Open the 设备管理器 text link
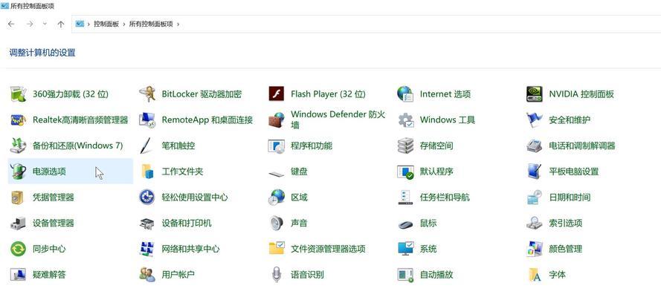Image resolution: width=661 pixels, height=297 pixels. (54, 223)
